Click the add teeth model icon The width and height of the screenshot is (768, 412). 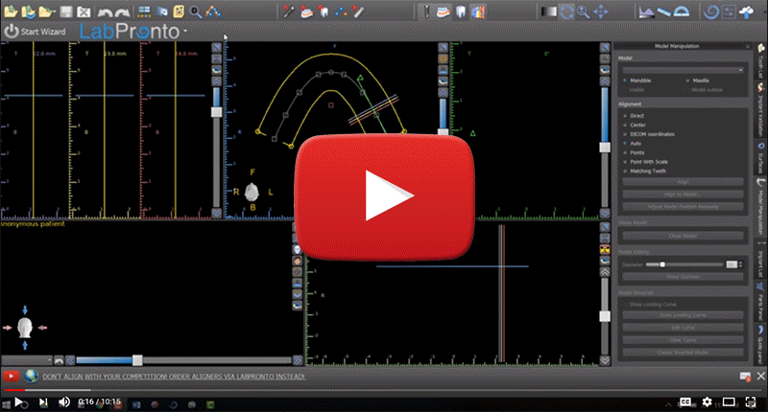click(306, 11)
